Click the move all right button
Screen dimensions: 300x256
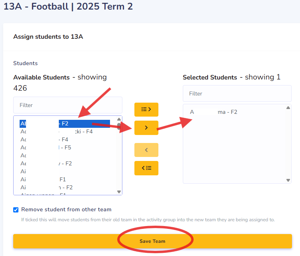(146, 109)
